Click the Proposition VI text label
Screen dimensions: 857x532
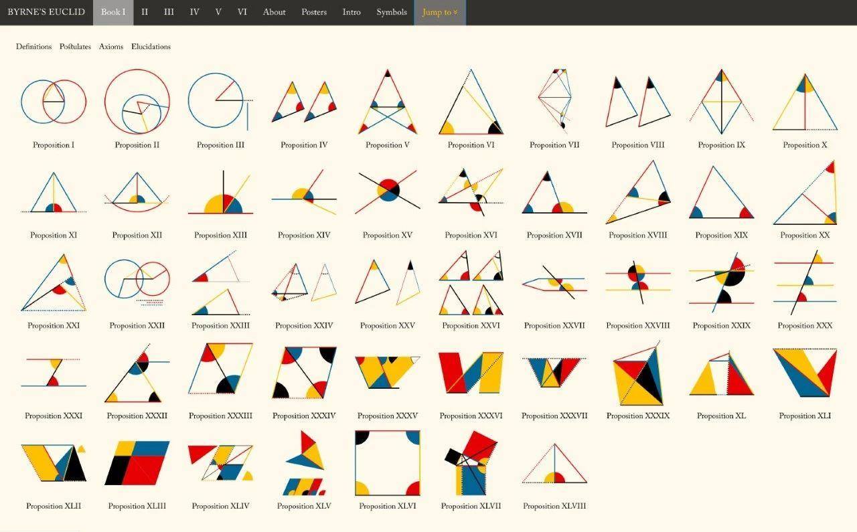(x=471, y=145)
